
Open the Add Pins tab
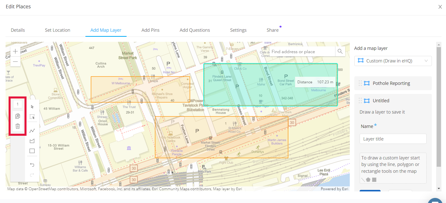click(151, 30)
